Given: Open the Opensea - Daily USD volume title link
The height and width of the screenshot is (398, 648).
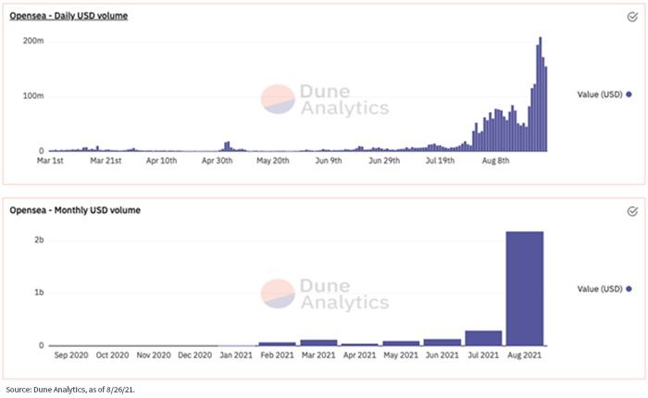Looking at the screenshot, I should click(69, 16).
